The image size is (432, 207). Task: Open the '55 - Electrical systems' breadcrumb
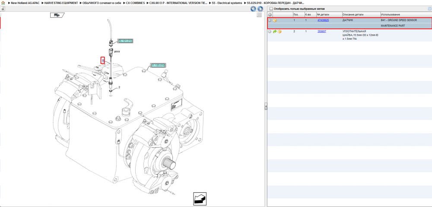(227, 3)
